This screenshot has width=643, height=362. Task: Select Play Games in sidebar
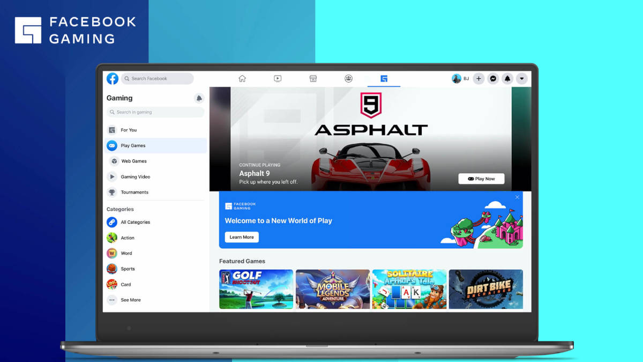155,145
